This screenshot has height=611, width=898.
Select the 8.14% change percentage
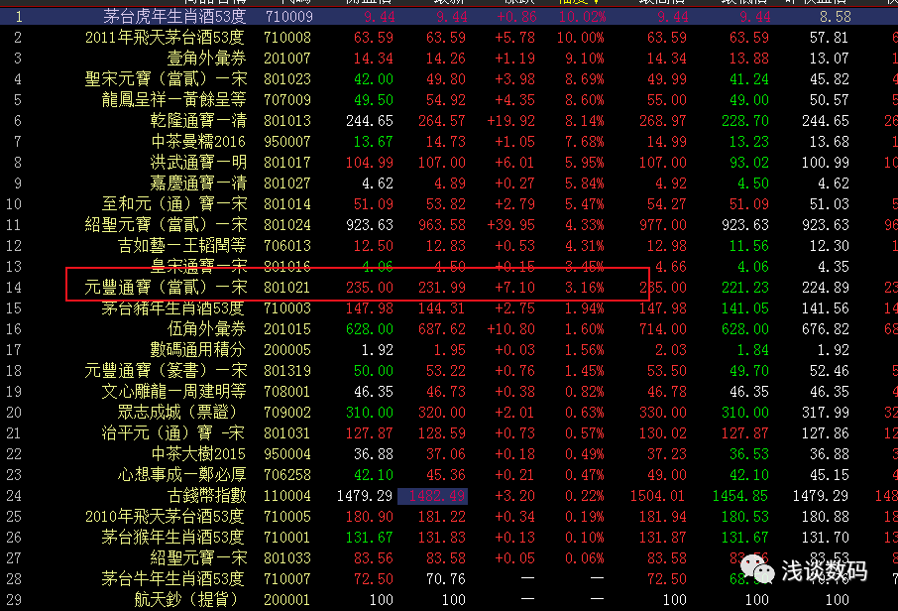pyautogui.click(x=584, y=121)
